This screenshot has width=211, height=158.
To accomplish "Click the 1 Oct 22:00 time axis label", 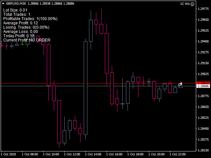I will tap(177, 154).
